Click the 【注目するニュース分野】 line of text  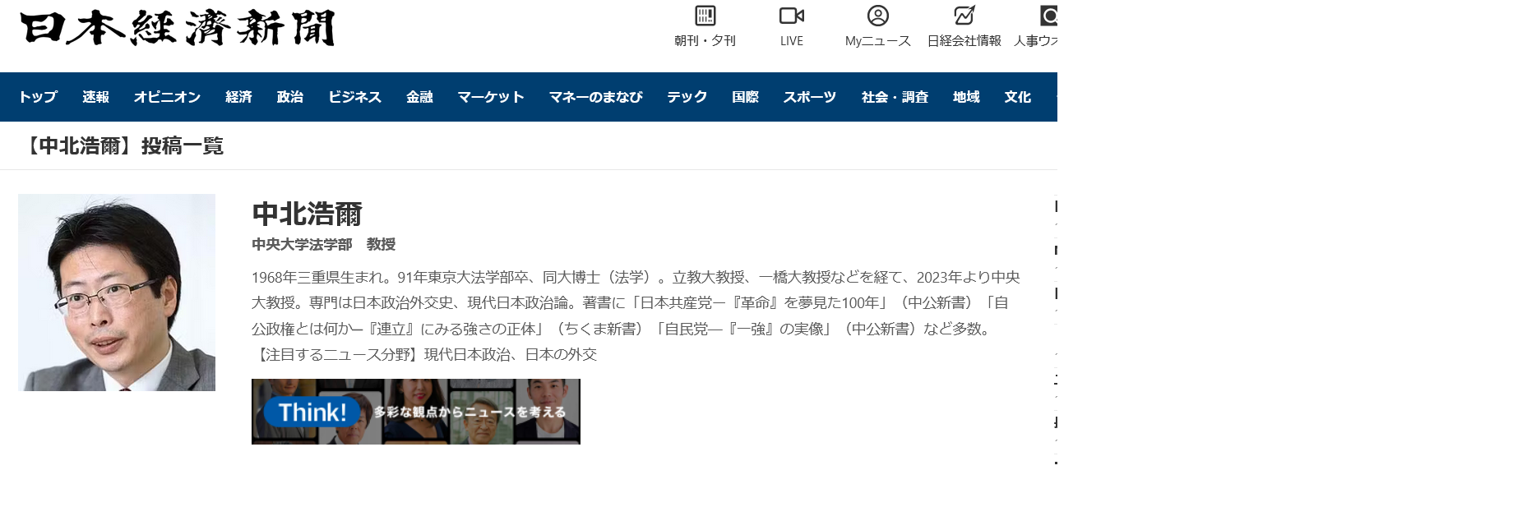pyautogui.click(x=424, y=355)
